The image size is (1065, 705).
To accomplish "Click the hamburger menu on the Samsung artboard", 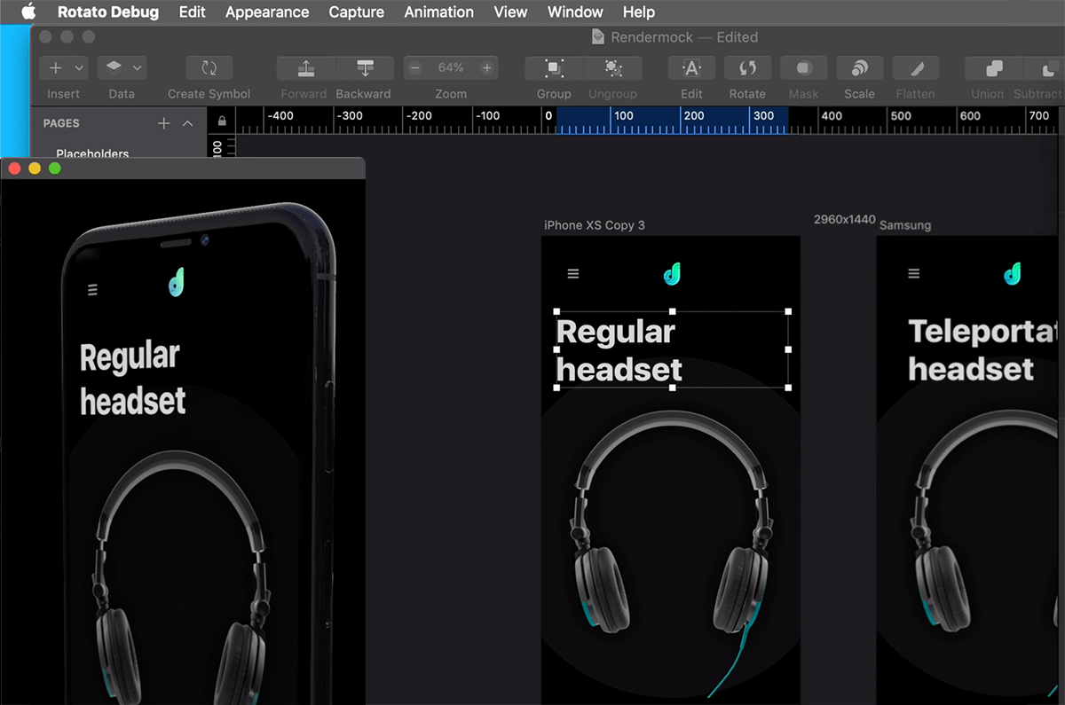I will click(914, 274).
